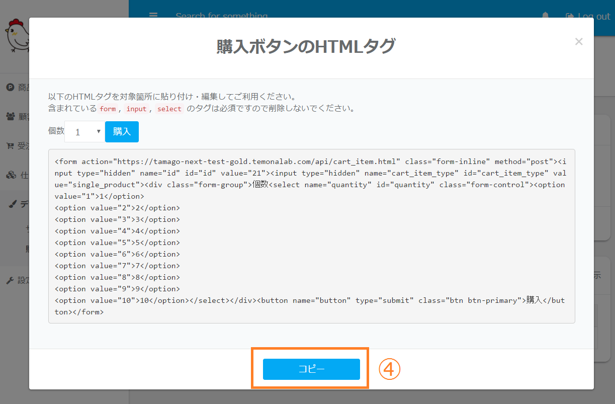Open the cubes icon sidebar item
The width and height of the screenshot is (615, 404).
point(10,175)
